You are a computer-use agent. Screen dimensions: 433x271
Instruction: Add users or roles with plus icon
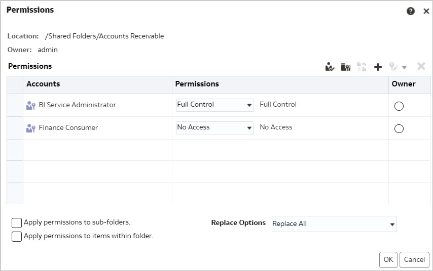point(378,67)
